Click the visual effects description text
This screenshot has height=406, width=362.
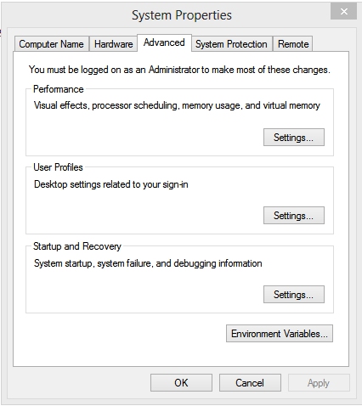(x=177, y=105)
